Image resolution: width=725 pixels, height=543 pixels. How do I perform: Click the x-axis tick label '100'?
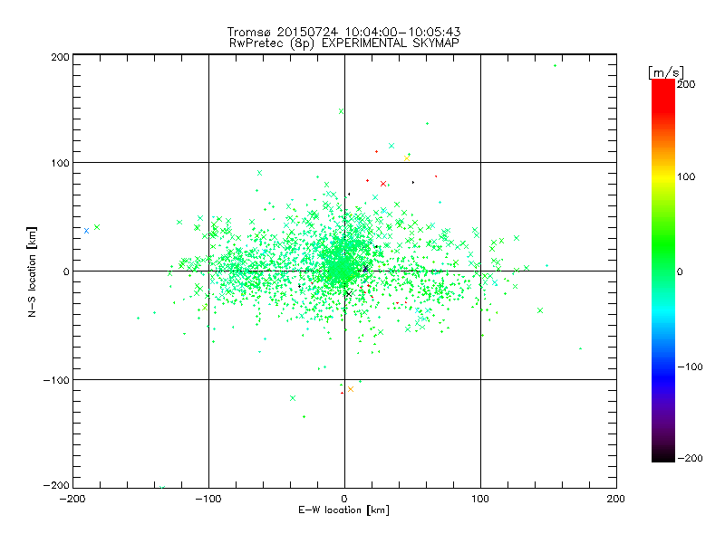click(480, 499)
